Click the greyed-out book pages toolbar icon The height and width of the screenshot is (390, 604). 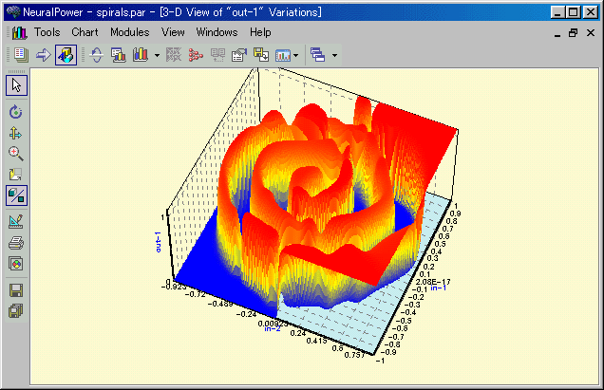[217, 55]
